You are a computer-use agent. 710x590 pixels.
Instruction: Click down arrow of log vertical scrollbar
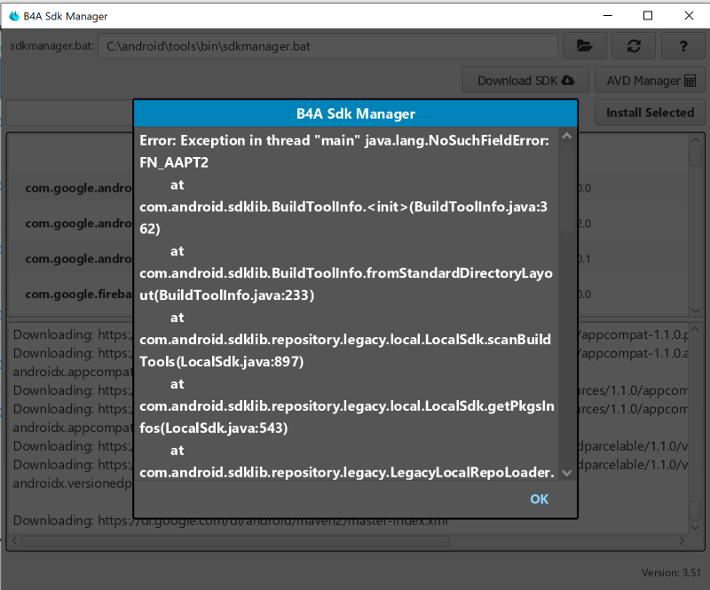click(x=696, y=528)
